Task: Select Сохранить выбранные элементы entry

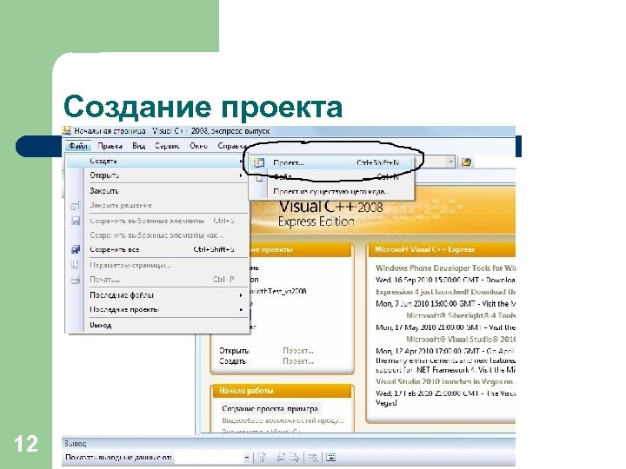Action: pyautogui.click(x=156, y=220)
